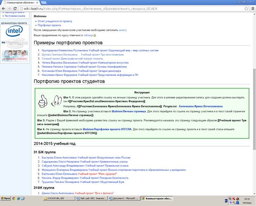This screenshot has width=256, height=206.
Task: Click the Kaspersky K tray icon
Action: [234, 199]
